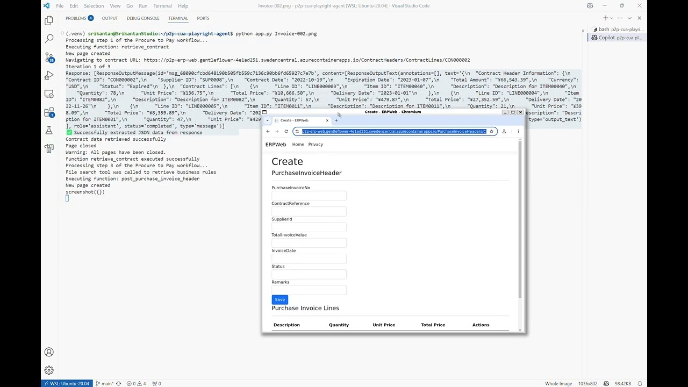Click the SupplierId input field
688x387 pixels.
(309, 227)
